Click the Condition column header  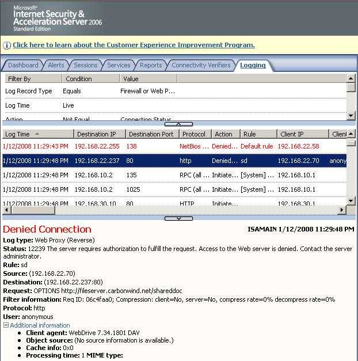91,79
